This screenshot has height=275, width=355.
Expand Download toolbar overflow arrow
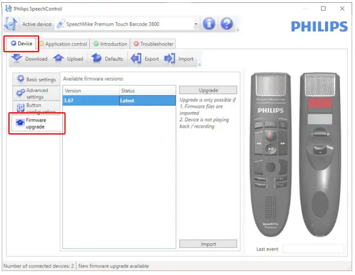pyautogui.click(x=200, y=65)
